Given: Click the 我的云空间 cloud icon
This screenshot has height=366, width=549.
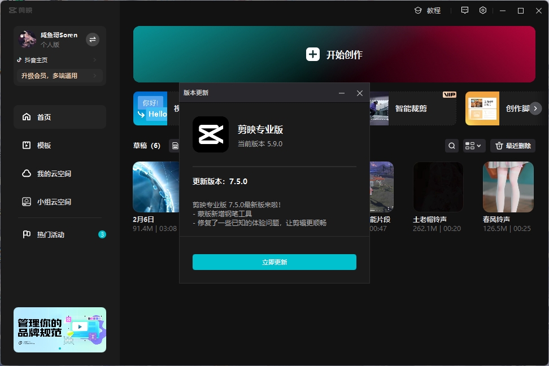Looking at the screenshot, I should click(27, 174).
